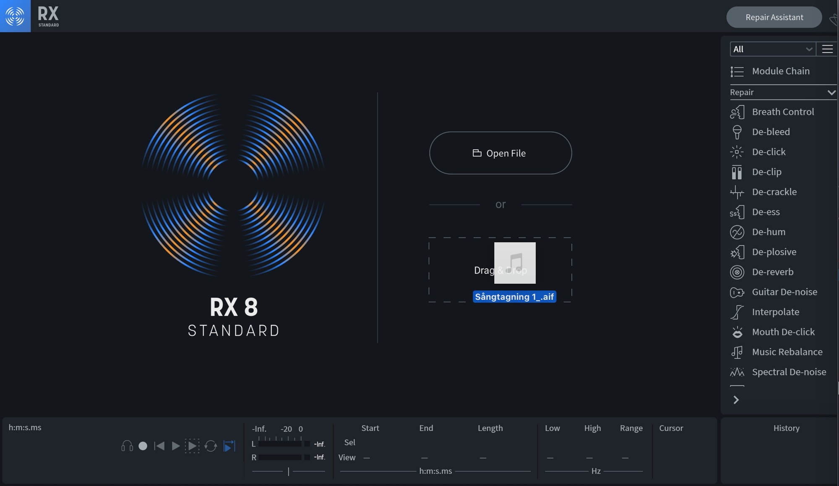Click the left channel level meter
The height and width of the screenshot is (486, 839).
pyautogui.click(x=279, y=444)
